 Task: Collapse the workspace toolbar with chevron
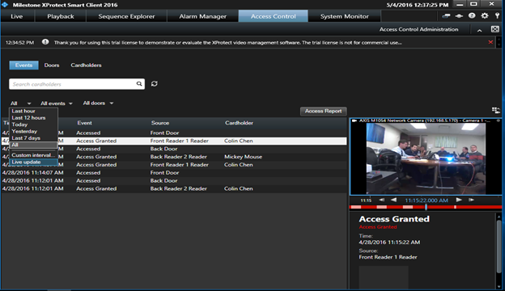[x=480, y=30]
